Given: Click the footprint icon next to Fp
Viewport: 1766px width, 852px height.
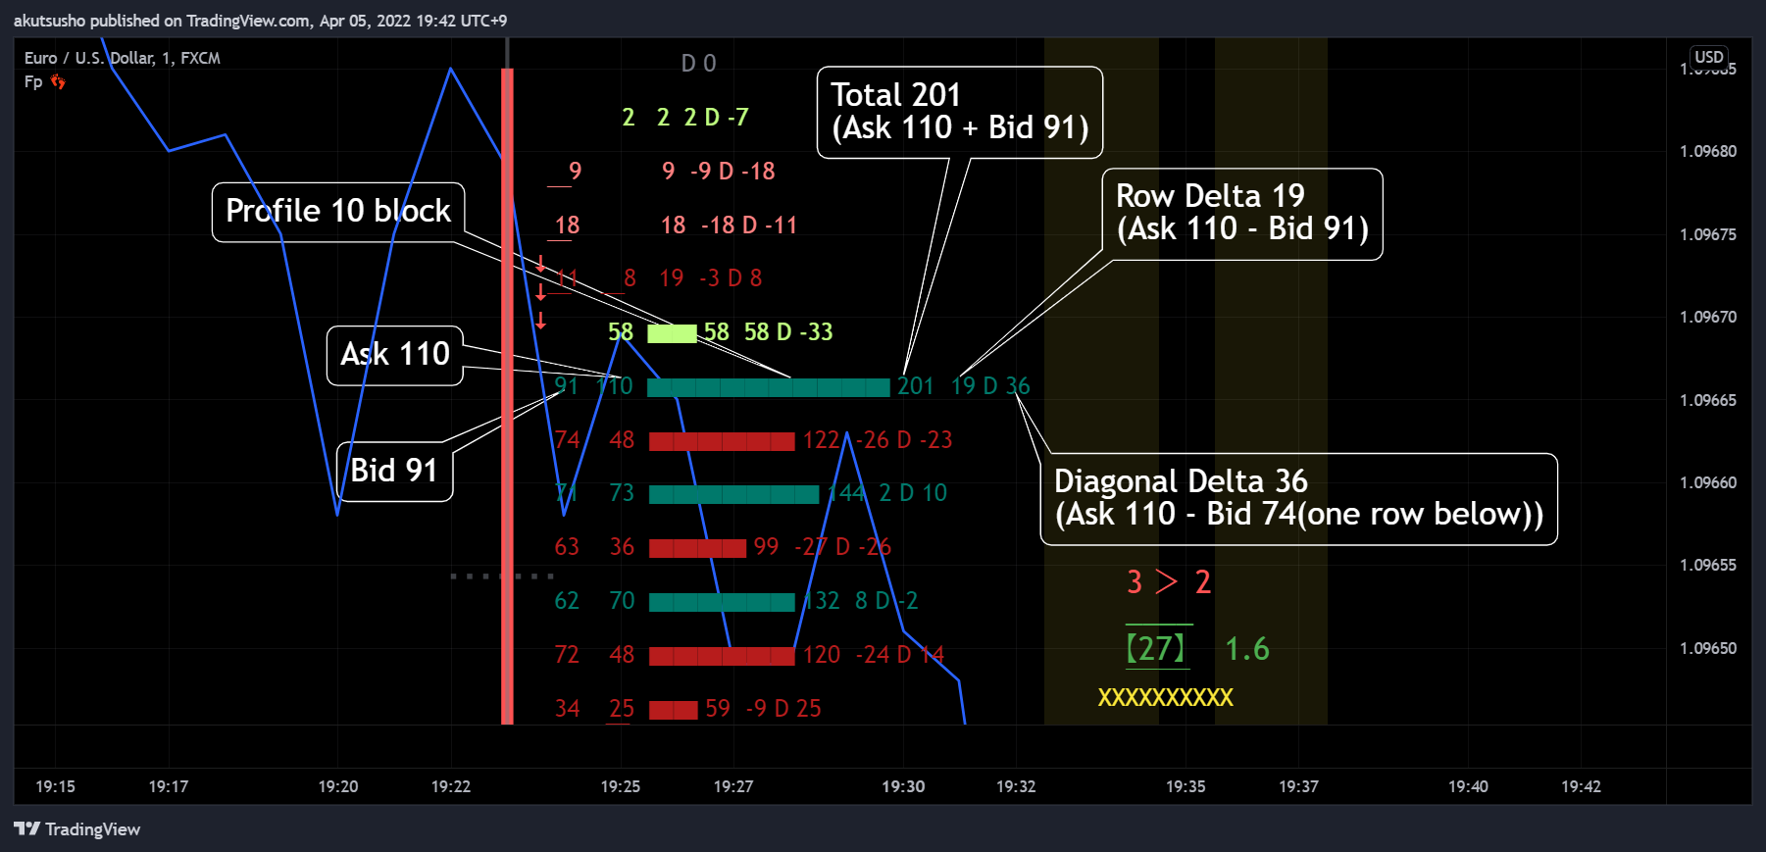Looking at the screenshot, I should click(x=58, y=81).
